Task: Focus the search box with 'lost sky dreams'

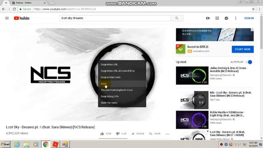Action: point(115,18)
